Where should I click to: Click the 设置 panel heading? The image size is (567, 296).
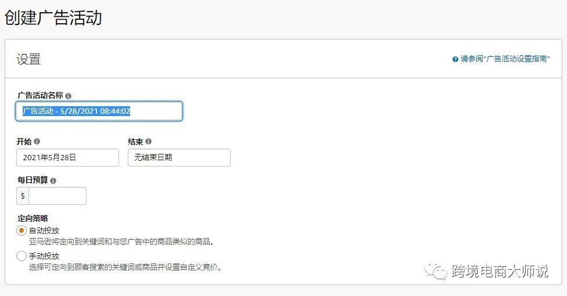coord(28,59)
